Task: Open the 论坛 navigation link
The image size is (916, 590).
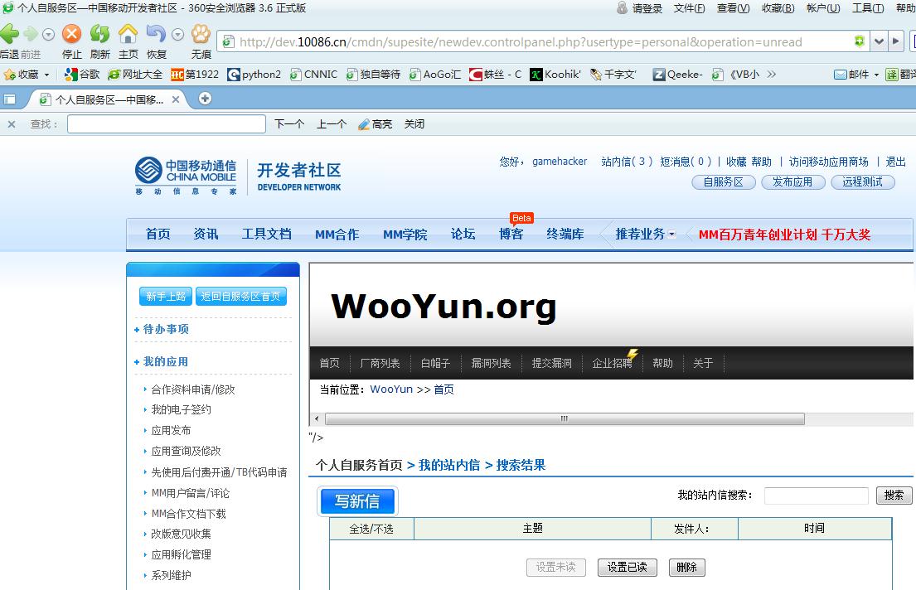Action: pos(463,235)
